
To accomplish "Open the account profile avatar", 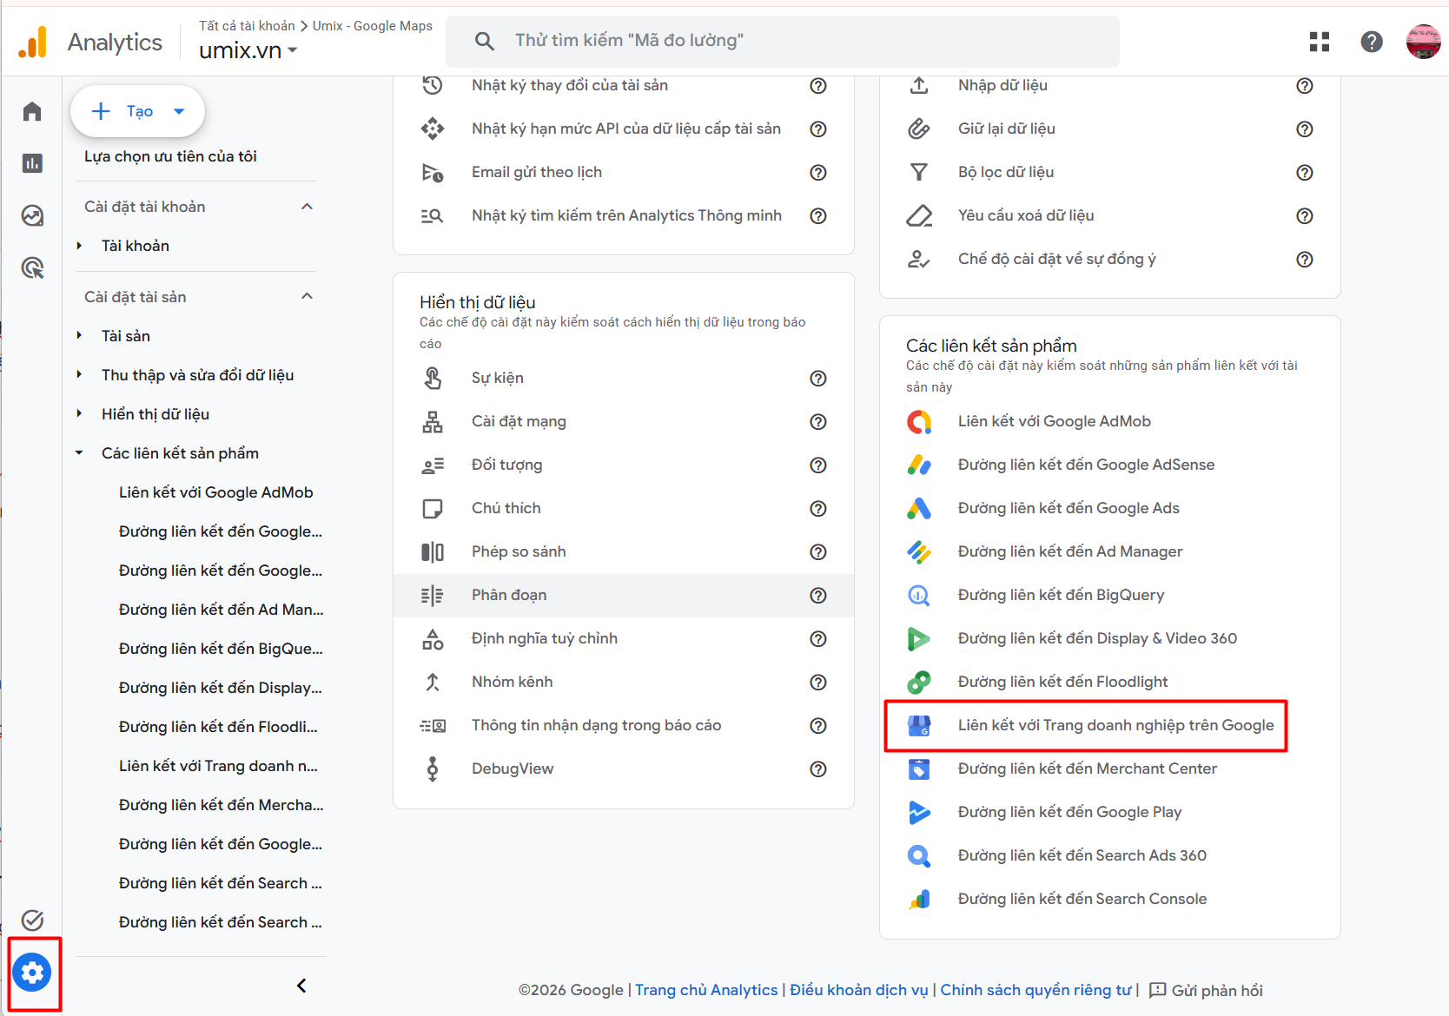I will coord(1424,42).
